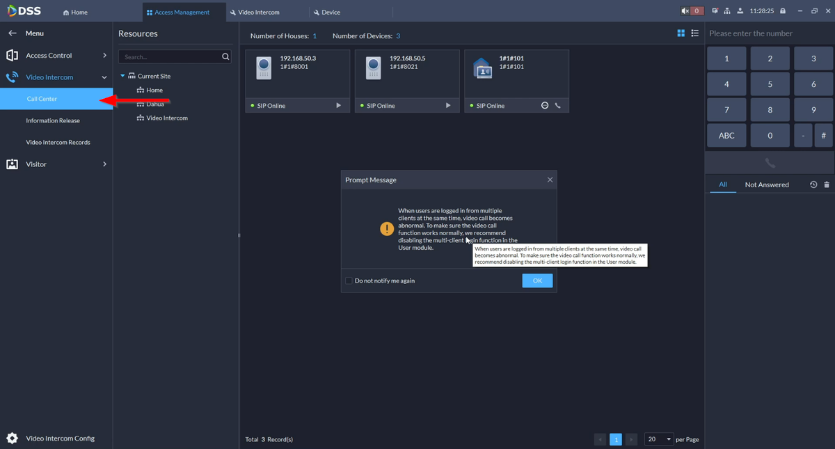Dial keypad digit 8
835x449 pixels.
point(770,110)
